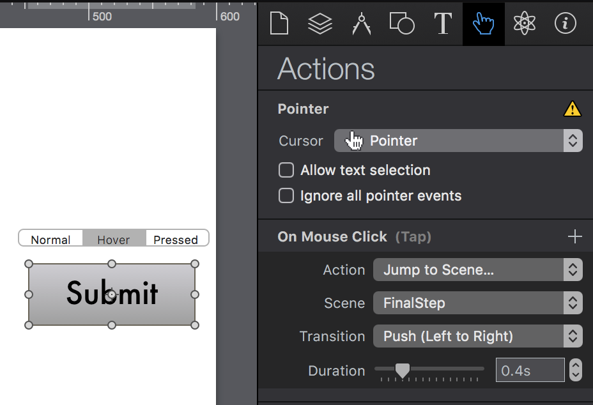Toggle Ignore all pointer events checkbox
593x405 pixels.
[286, 196]
